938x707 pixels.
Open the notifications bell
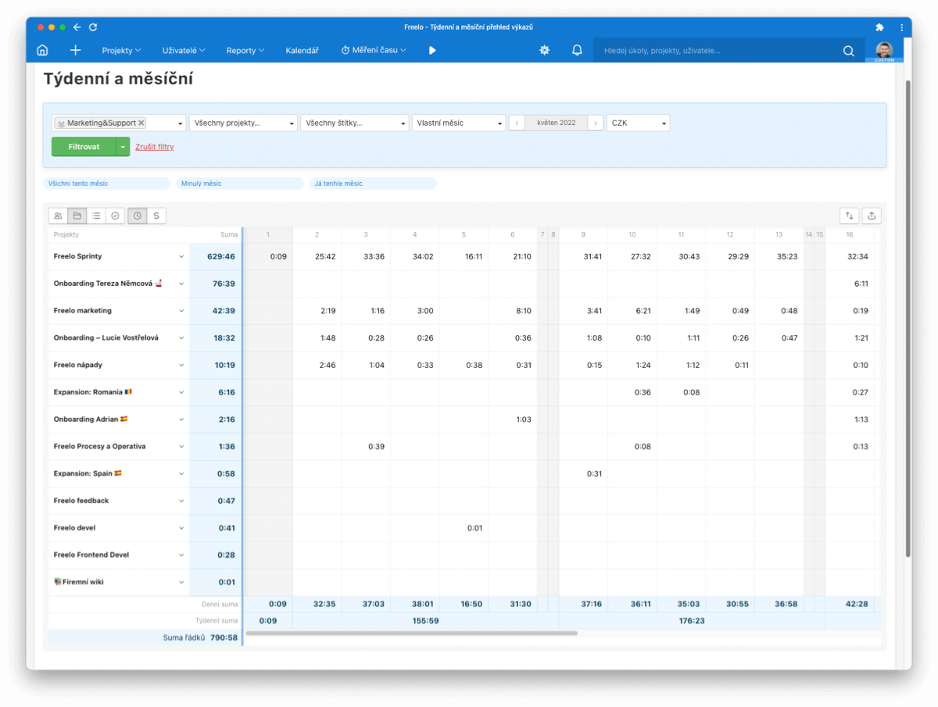(x=577, y=50)
